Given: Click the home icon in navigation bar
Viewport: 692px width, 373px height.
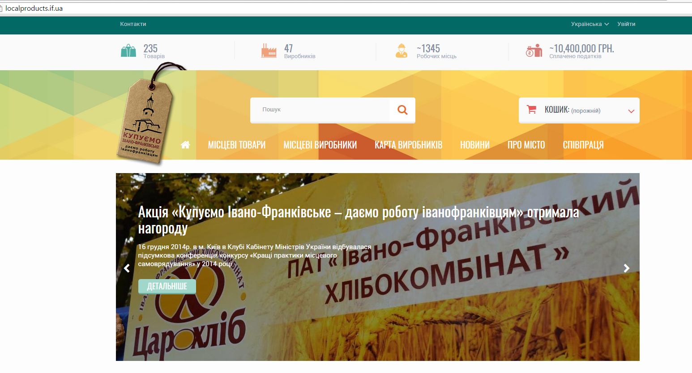Looking at the screenshot, I should pyautogui.click(x=185, y=144).
